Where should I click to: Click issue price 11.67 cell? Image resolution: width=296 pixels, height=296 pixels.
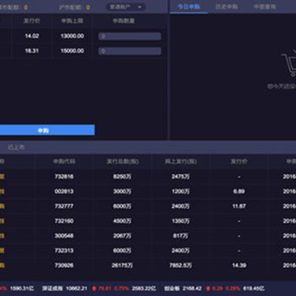(x=239, y=206)
